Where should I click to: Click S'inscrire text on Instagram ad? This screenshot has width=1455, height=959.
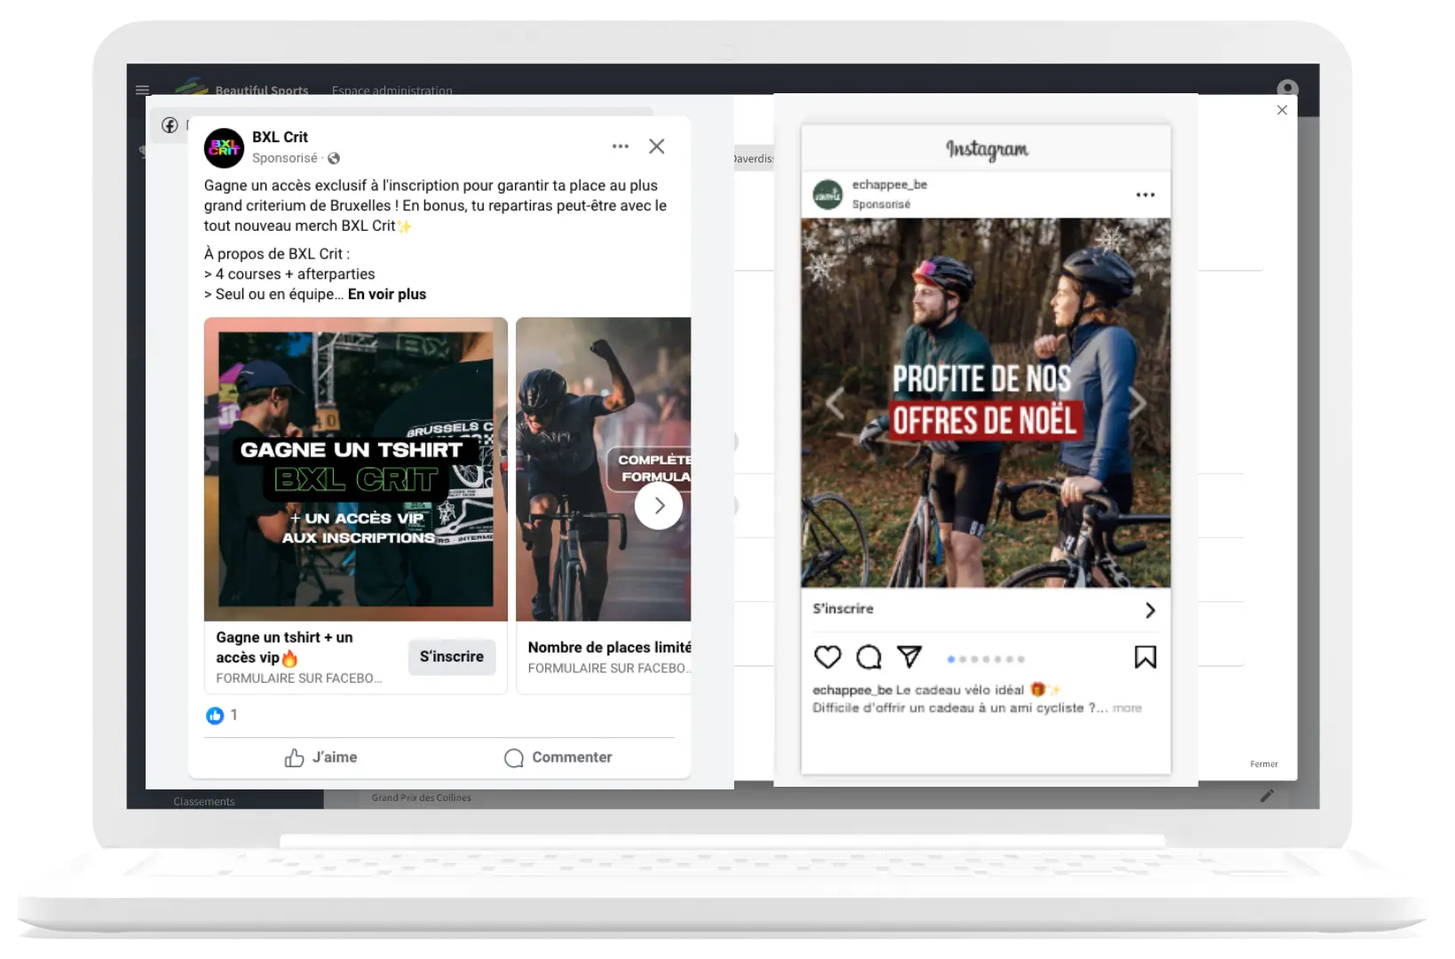tap(843, 608)
